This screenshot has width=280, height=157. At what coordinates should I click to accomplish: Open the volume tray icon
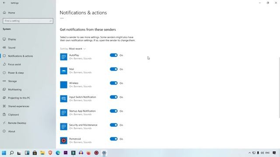[262, 153]
